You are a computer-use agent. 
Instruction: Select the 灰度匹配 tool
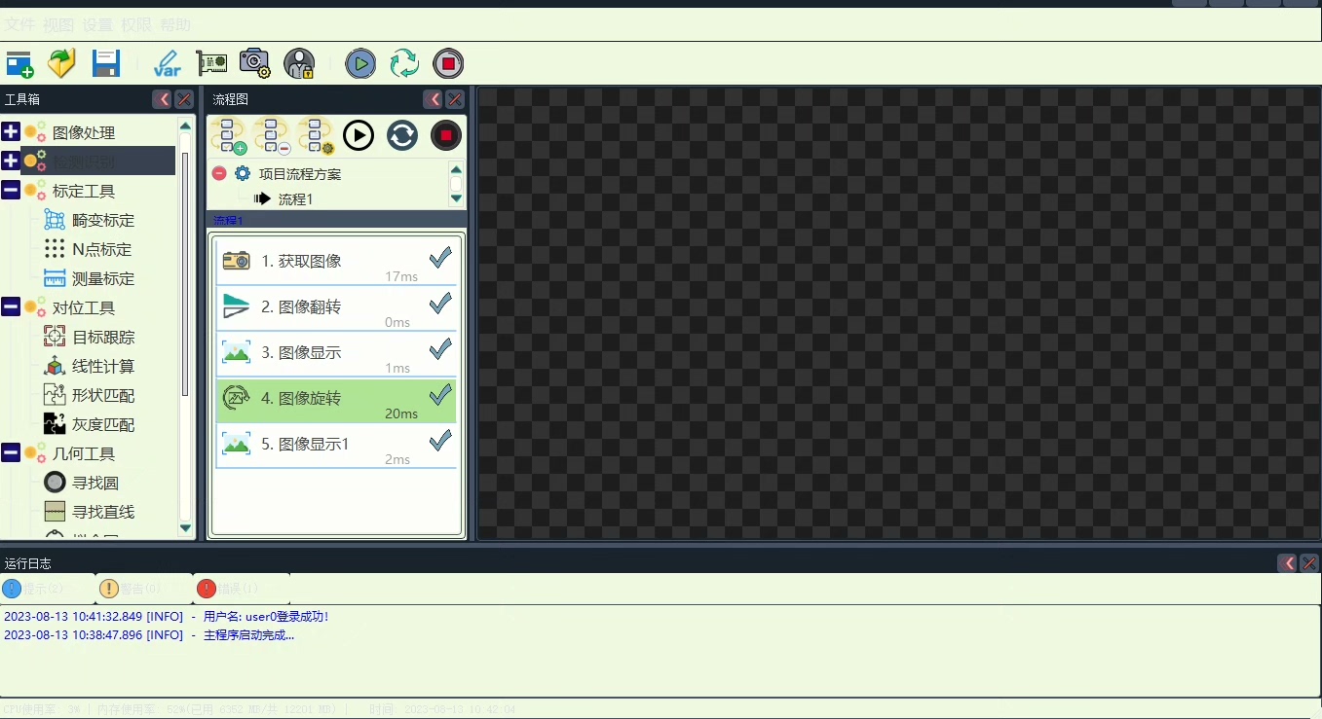point(90,424)
